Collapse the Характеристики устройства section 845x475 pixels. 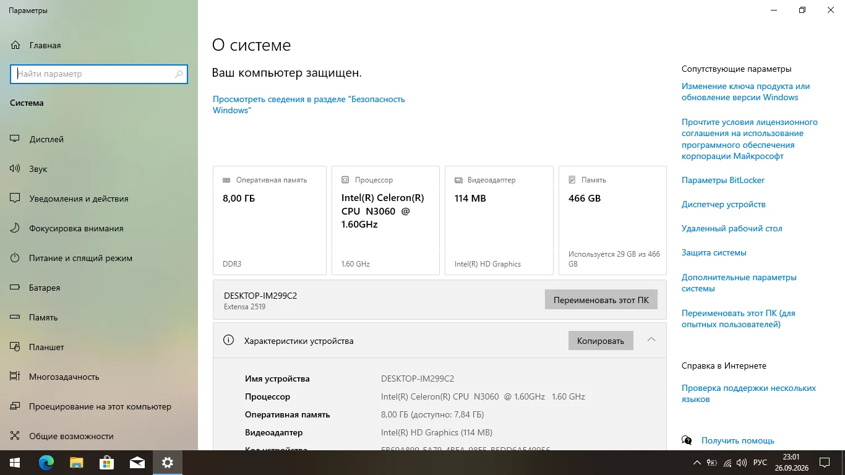[651, 340]
